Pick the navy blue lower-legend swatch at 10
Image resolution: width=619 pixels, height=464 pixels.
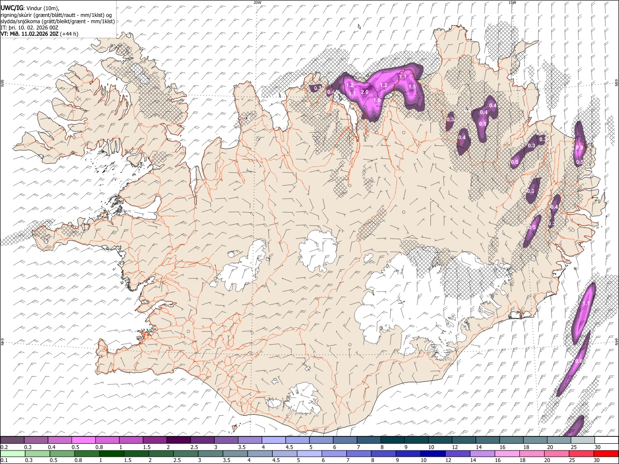tap(432, 453)
